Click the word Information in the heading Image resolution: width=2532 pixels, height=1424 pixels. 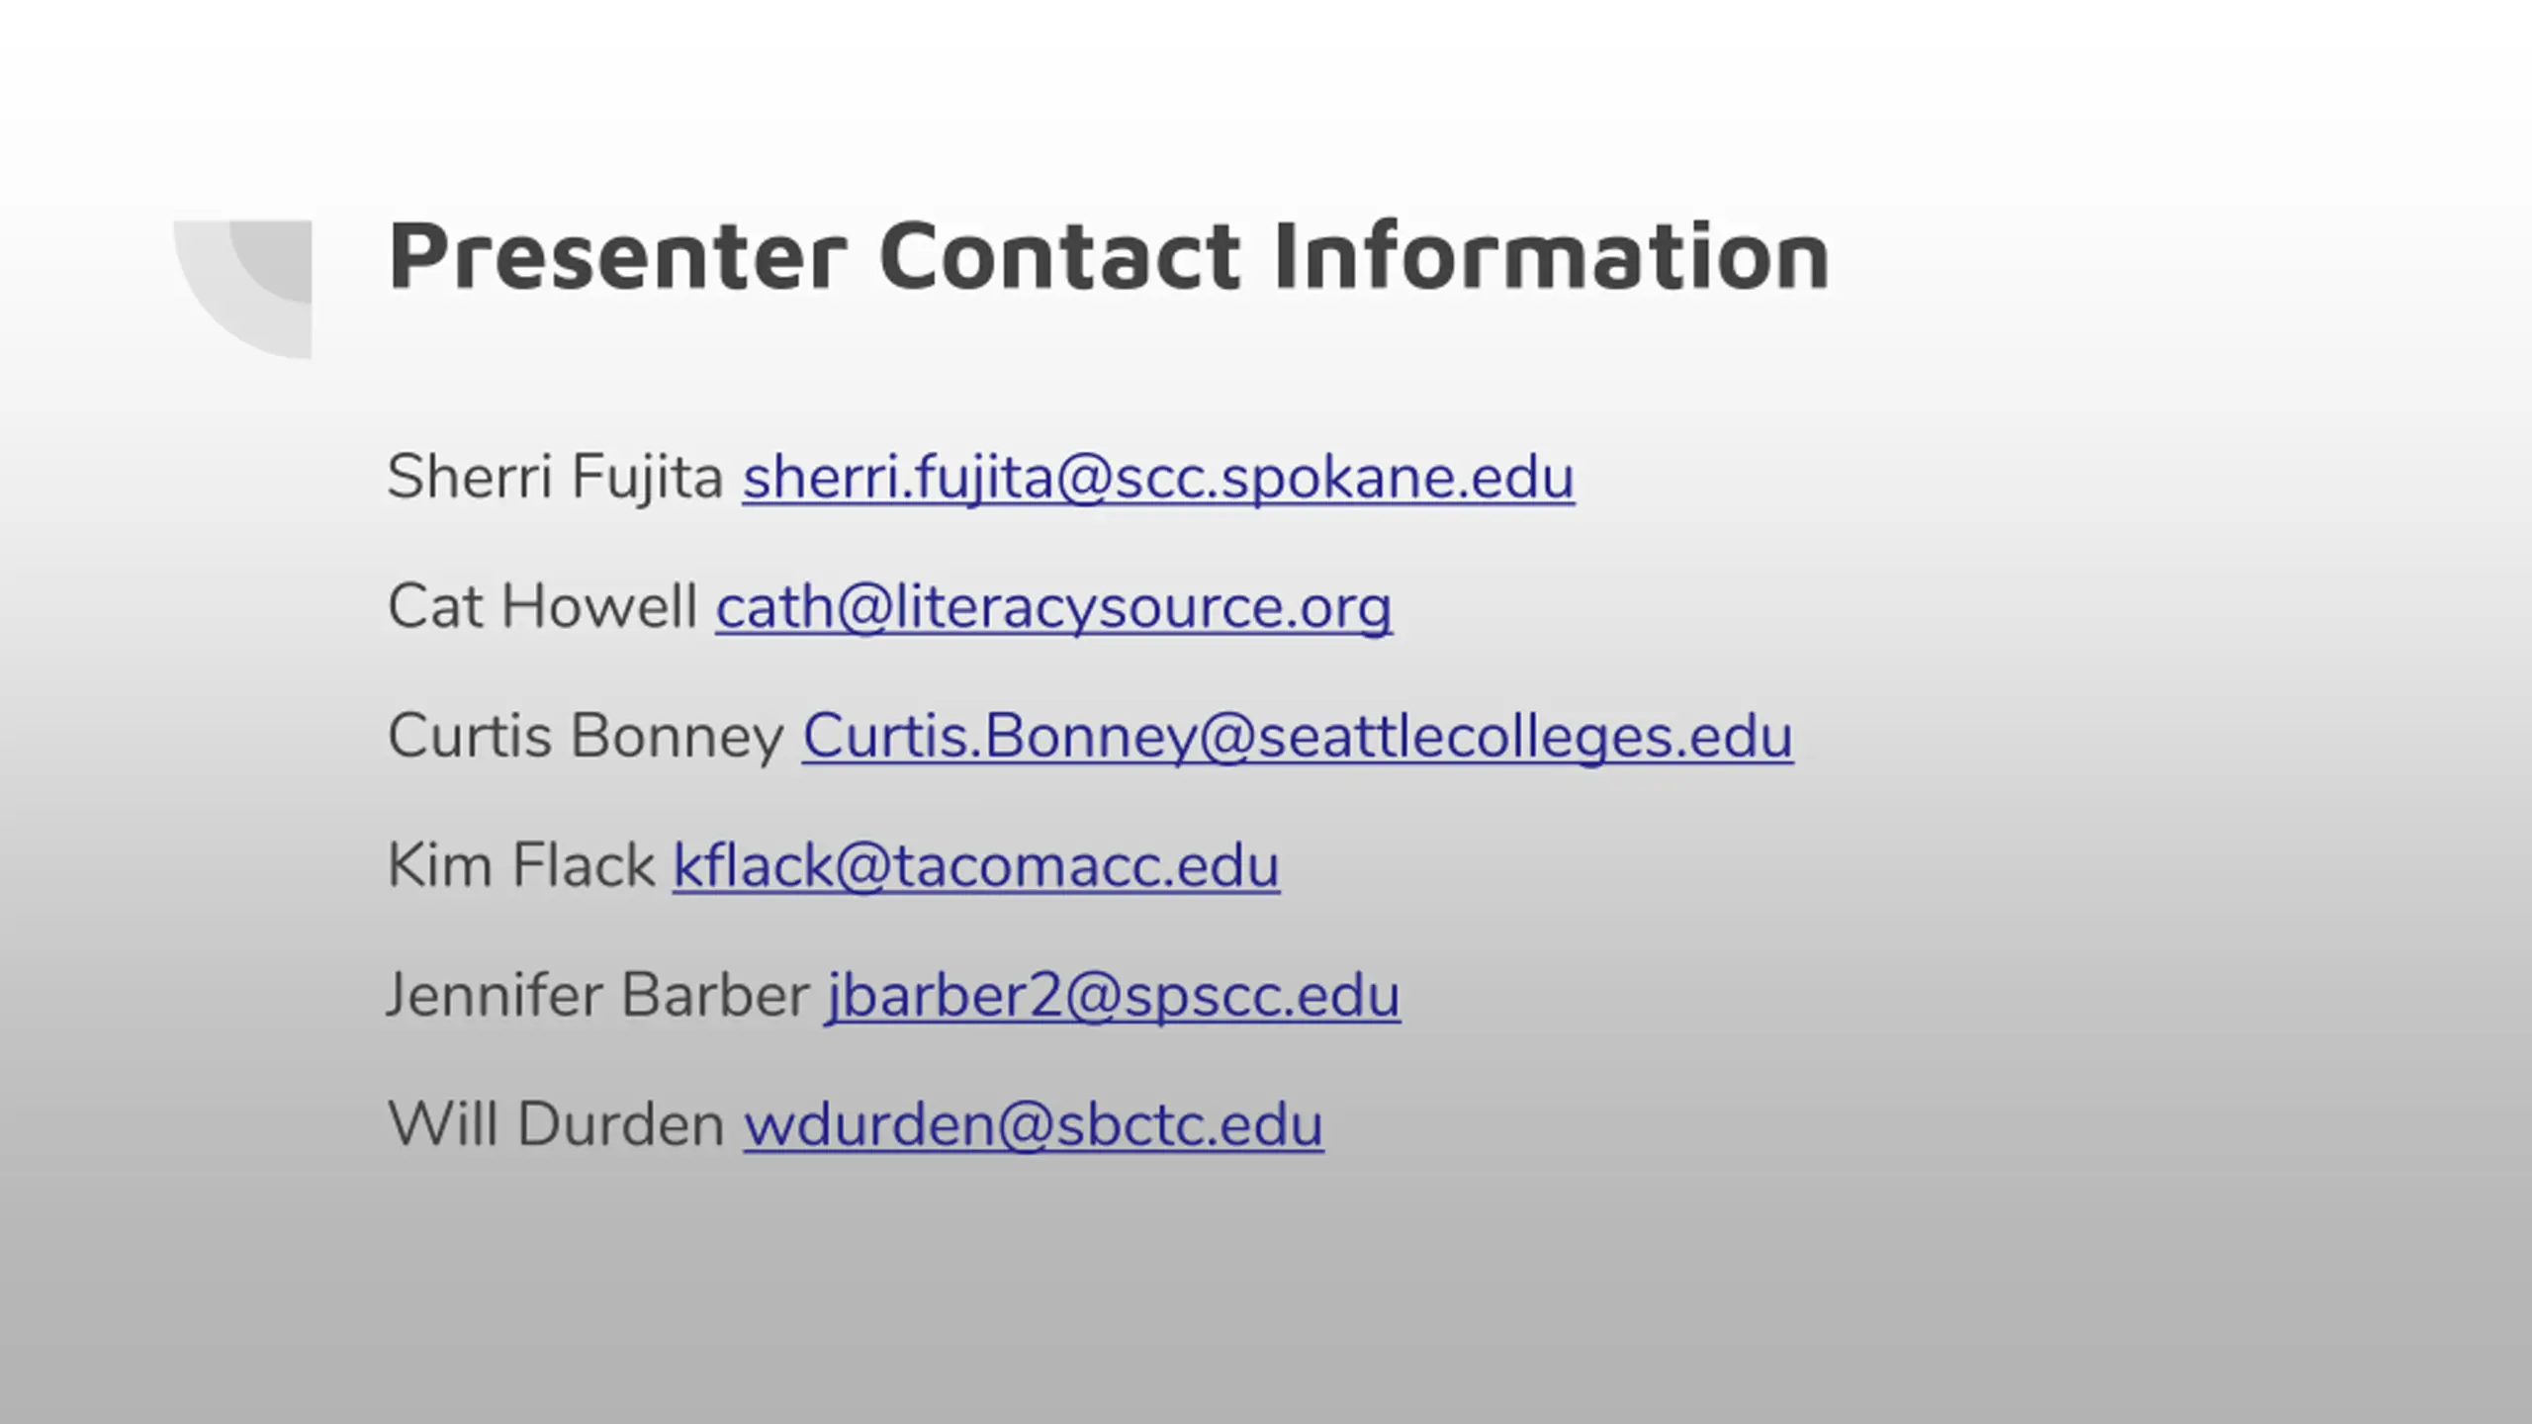[x=1552, y=256]
